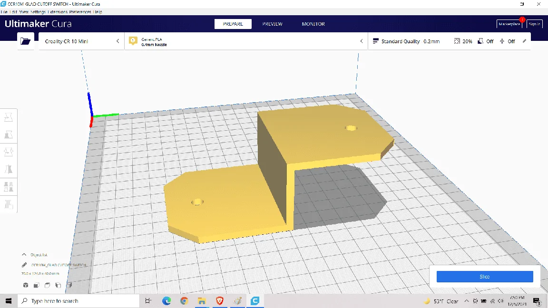Click the weather 53°F Clear widget
Viewport: 548px width, 308px height.
click(441, 301)
